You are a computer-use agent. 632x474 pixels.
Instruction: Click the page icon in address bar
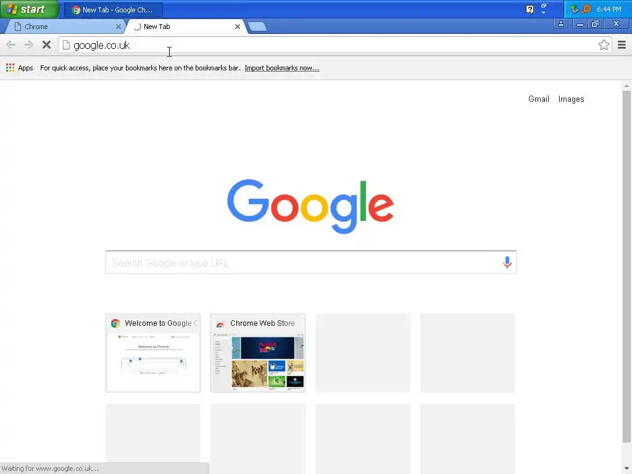(66, 44)
